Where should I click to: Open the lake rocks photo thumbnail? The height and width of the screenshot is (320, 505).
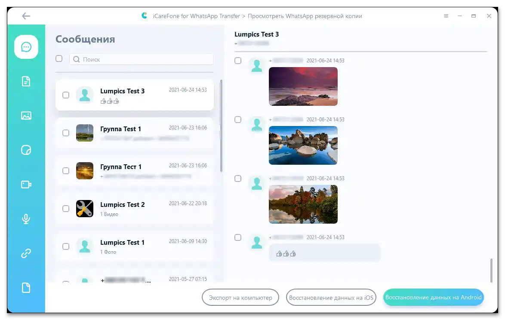(x=303, y=145)
